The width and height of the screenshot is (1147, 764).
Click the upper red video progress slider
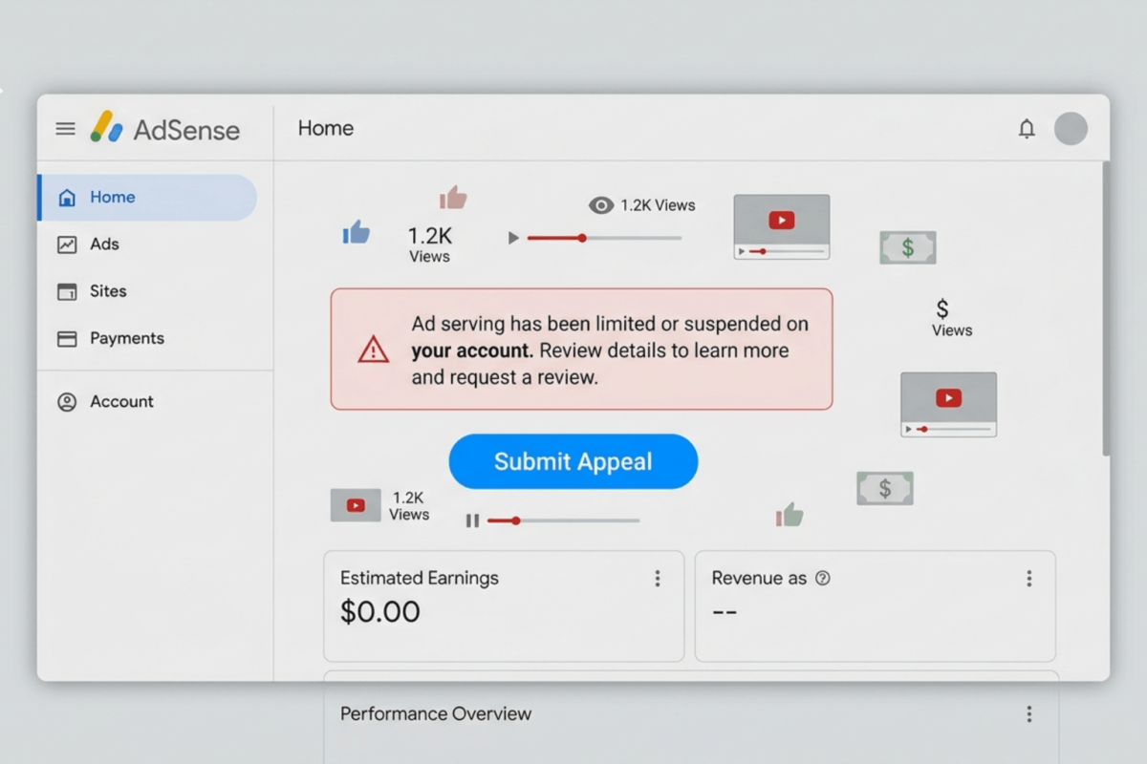click(x=581, y=238)
